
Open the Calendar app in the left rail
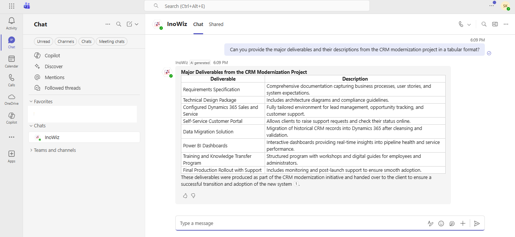point(11,61)
